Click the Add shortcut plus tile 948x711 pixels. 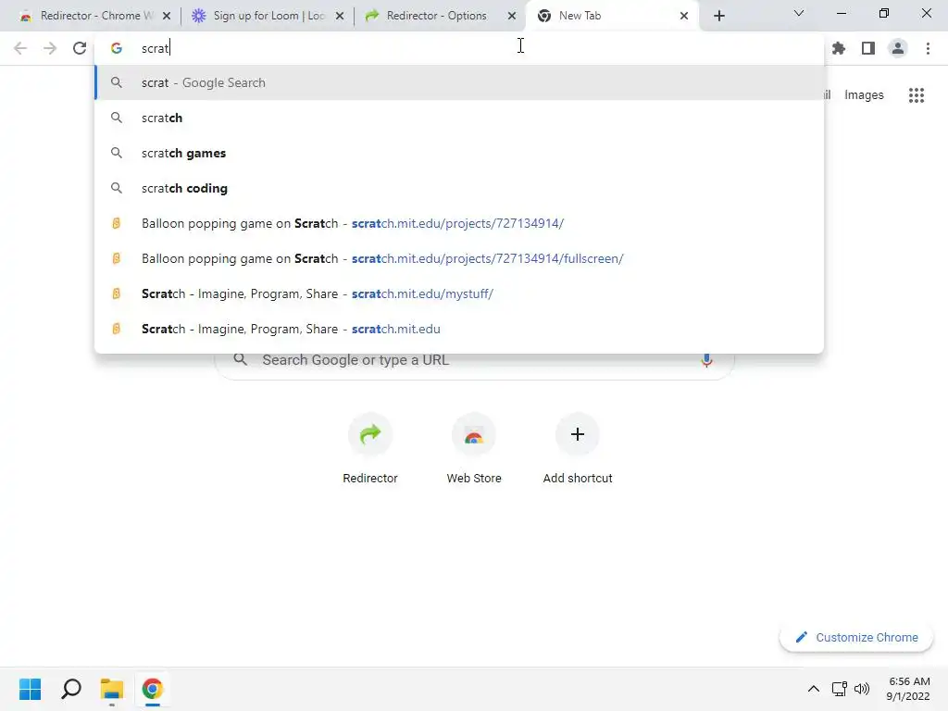578,449
